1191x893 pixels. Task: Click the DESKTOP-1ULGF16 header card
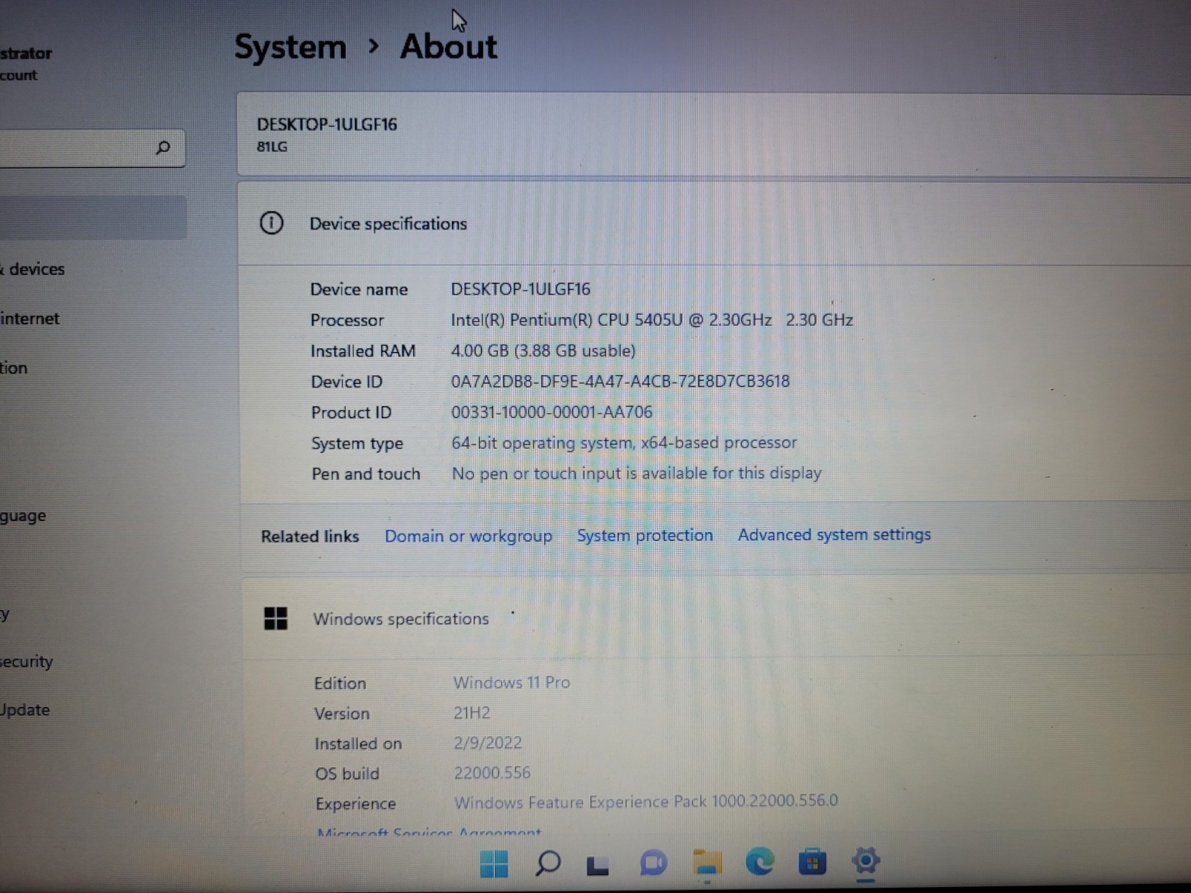pyautogui.click(x=715, y=135)
